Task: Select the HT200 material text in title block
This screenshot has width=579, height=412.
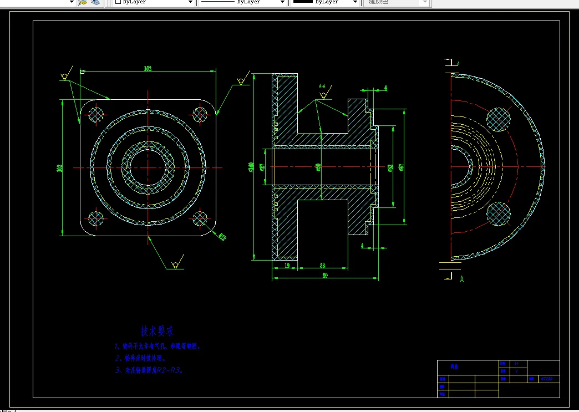Action: click(546, 379)
